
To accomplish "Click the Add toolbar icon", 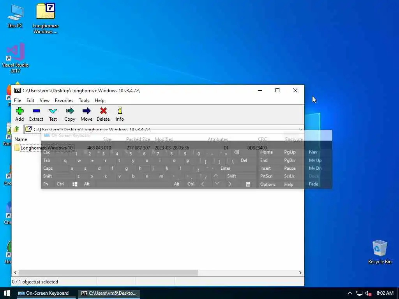I will [19, 114].
